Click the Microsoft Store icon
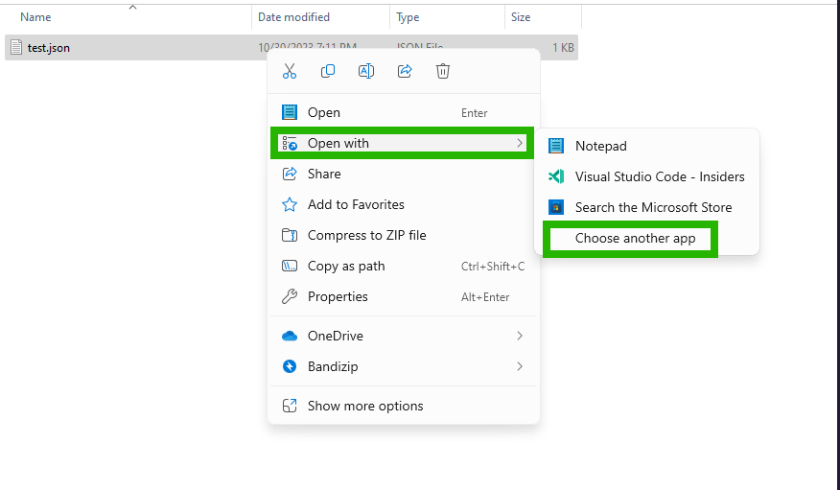This screenshot has height=490, width=840. click(x=556, y=207)
